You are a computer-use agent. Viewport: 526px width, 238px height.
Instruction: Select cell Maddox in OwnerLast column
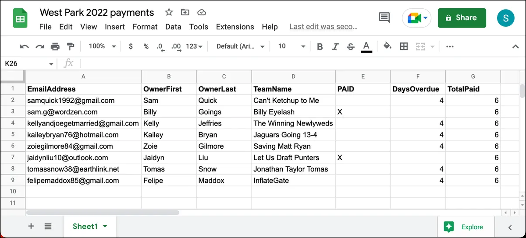tap(224, 180)
